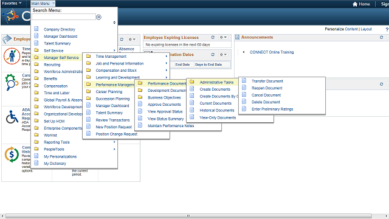Click the horizontal scrollbar at the bottom
This screenshot has width=389, height=219.
click(188, 216)
